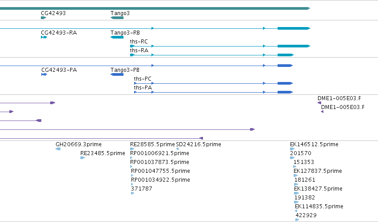378x222 pixels.
Task: Select the 371787 EST arrow marker
Action: (x=133, y=193)
